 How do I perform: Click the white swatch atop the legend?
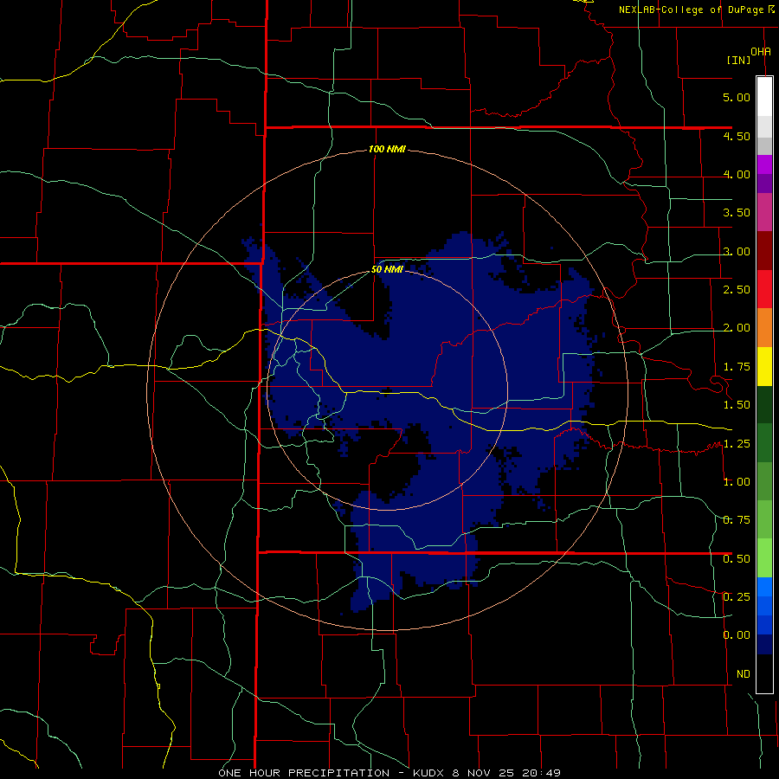click(764, 96)
